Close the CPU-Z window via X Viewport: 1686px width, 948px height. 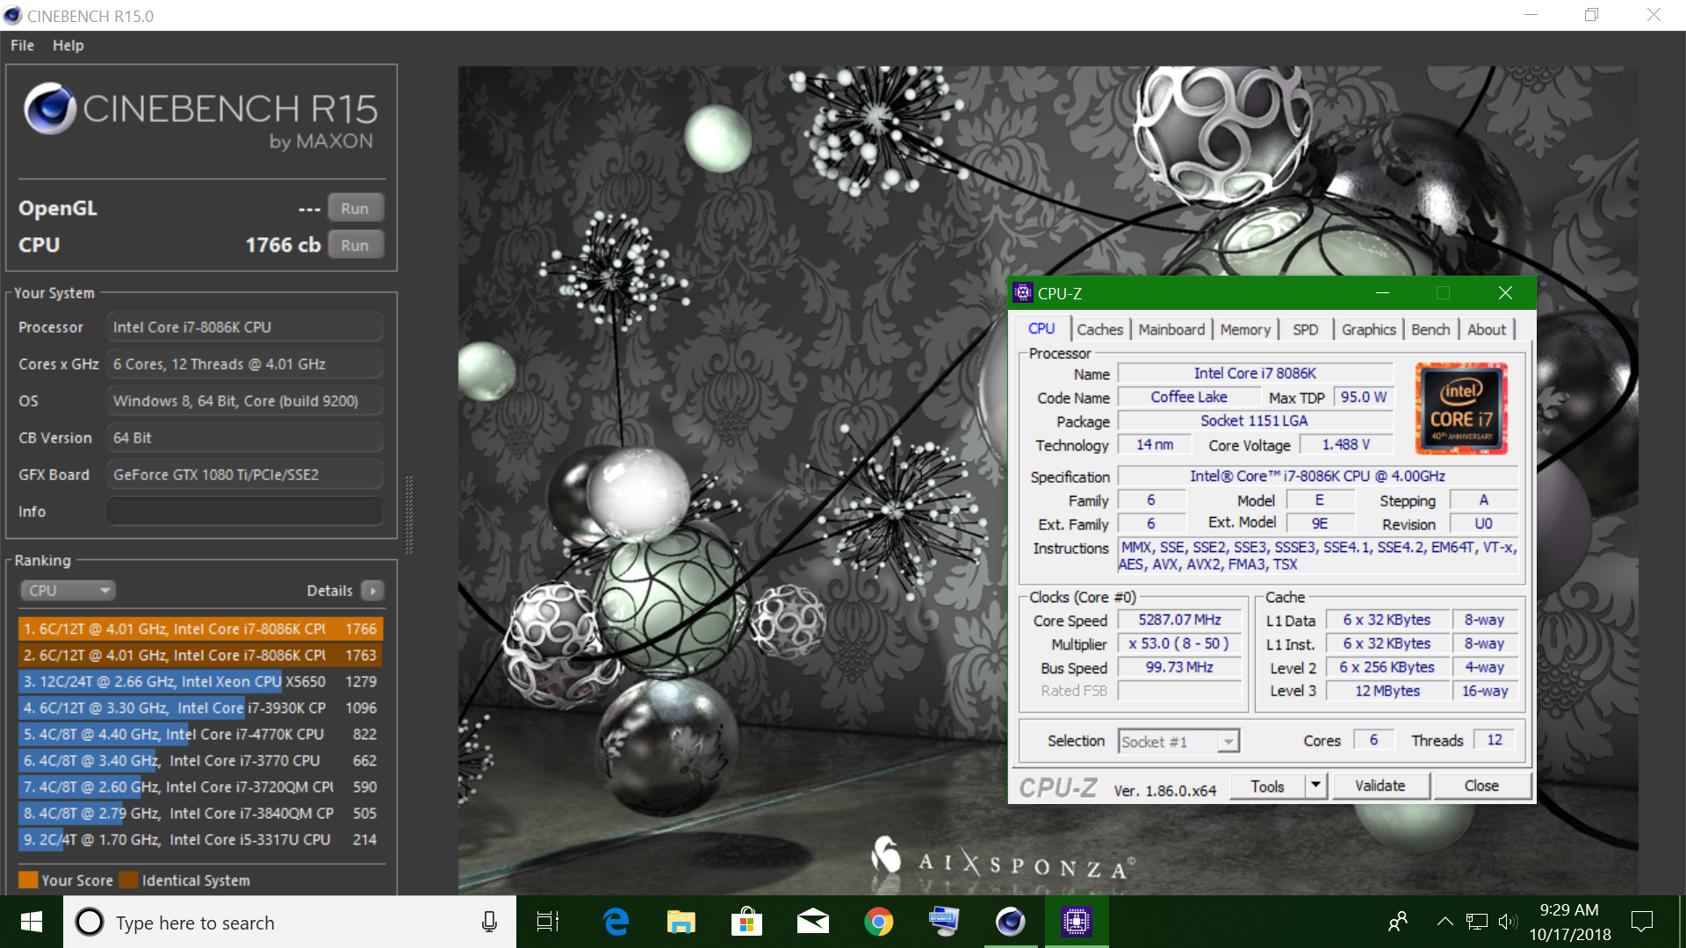[1505, 293]
